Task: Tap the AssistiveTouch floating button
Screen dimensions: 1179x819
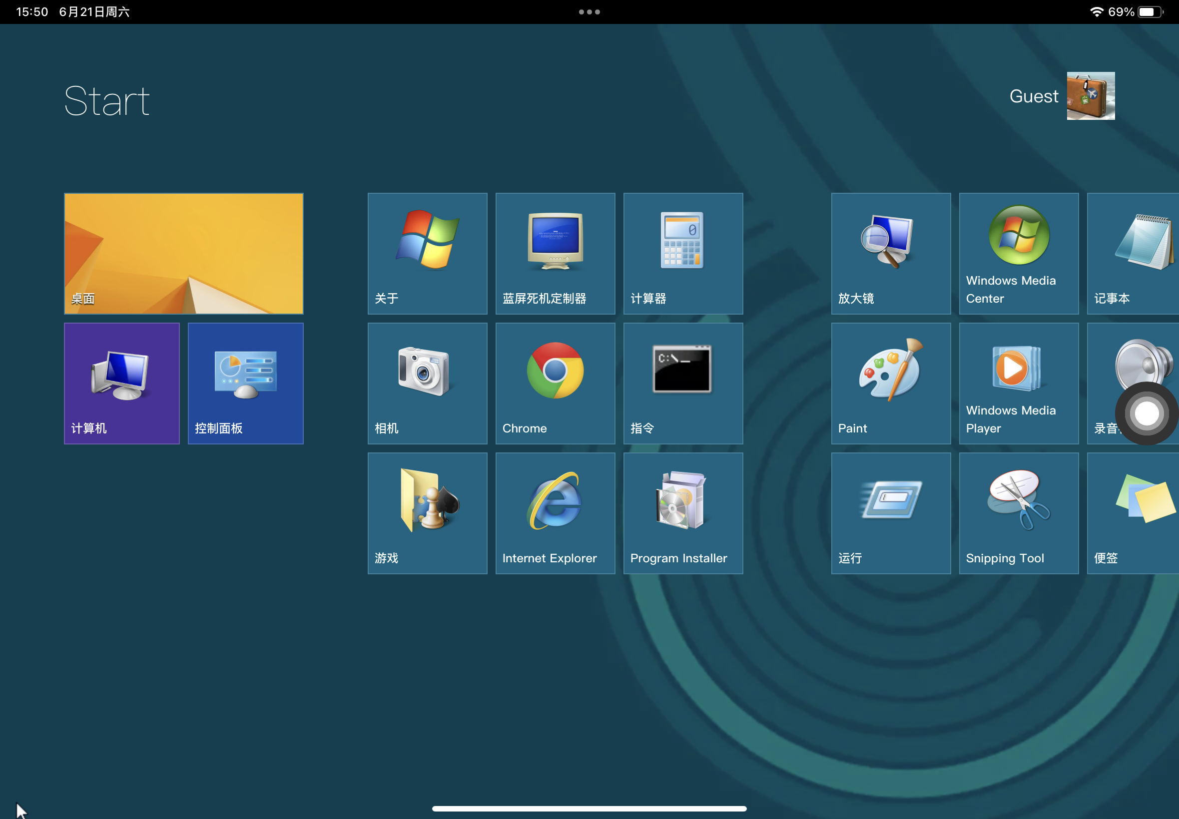Action: coord(1147,413)
